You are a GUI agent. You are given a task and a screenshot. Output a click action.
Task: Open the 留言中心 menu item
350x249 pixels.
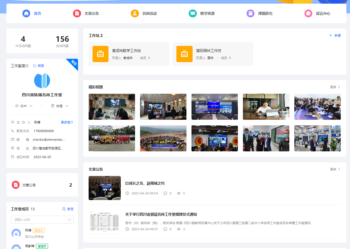click(x=323, y=13)
